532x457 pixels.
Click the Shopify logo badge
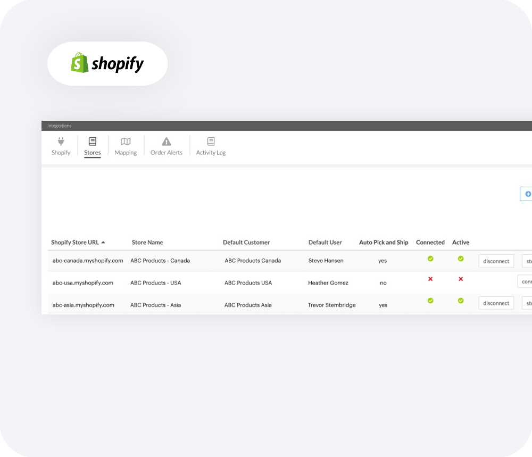(x=107, y=63)
